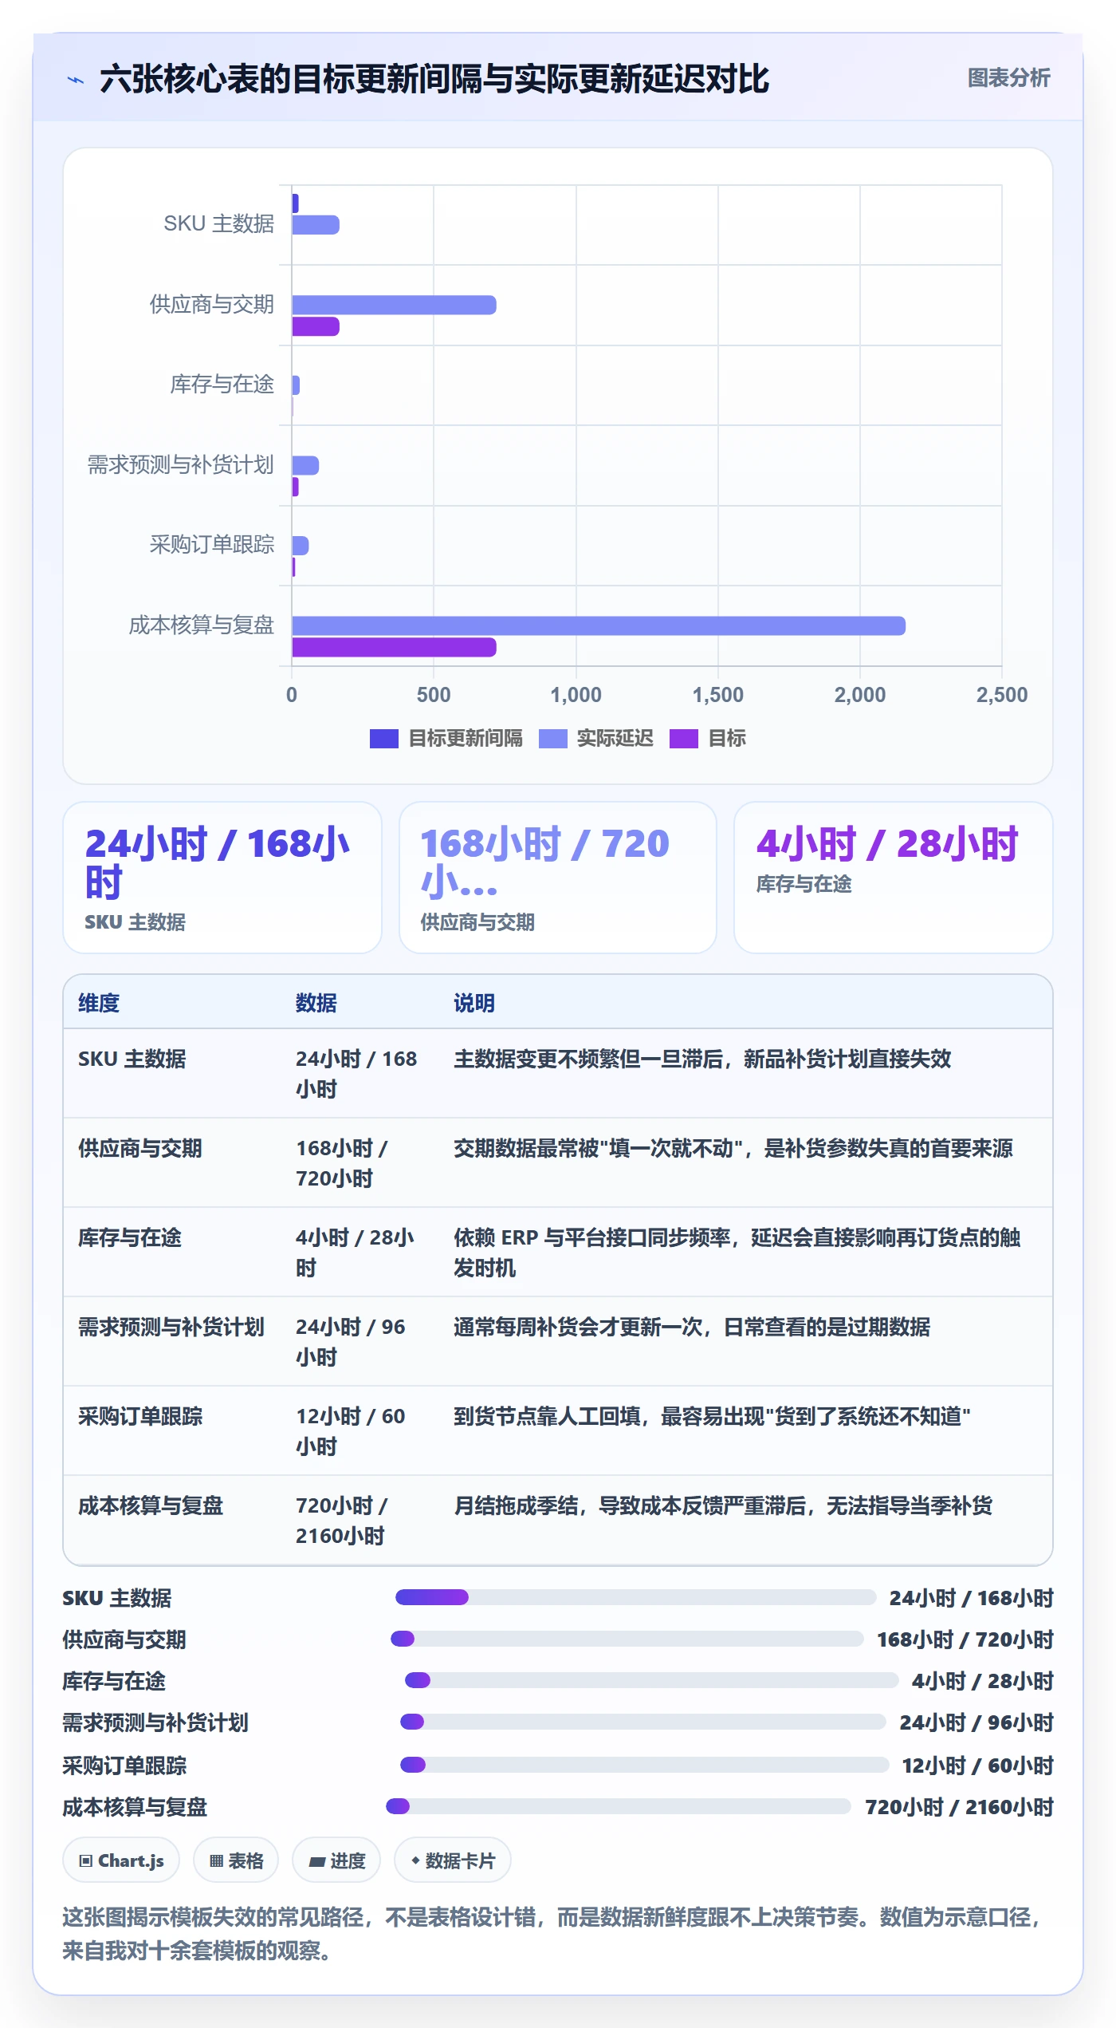Click 供应商与交期 in the table's first column
1116x2028 pixels.
pyautogui.click(x=140, y=1148)
